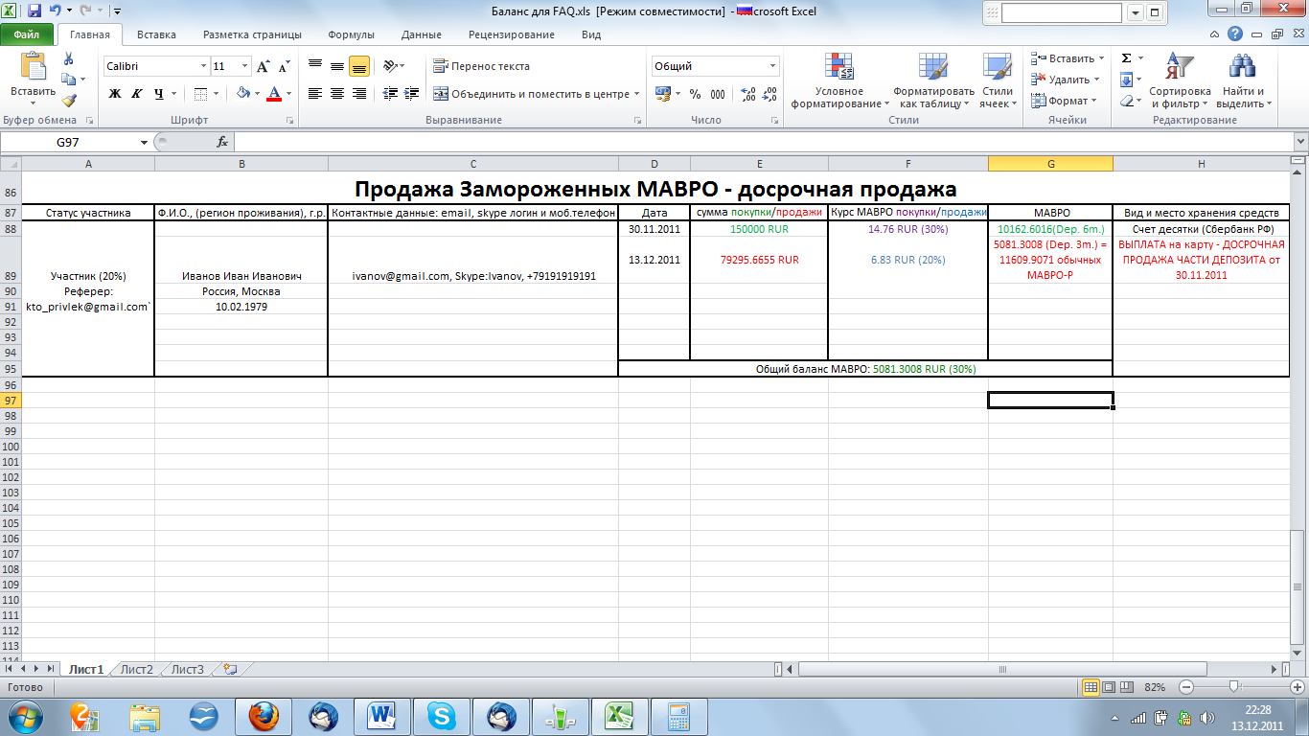Open the Лист2 worksheet tab
The image size is (1309, 736).
pyautogui.click(x=136, y=670)
